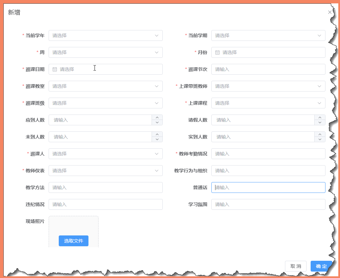Close the 新增 dialog with X
340x278 pixels.
click(330, 12)
